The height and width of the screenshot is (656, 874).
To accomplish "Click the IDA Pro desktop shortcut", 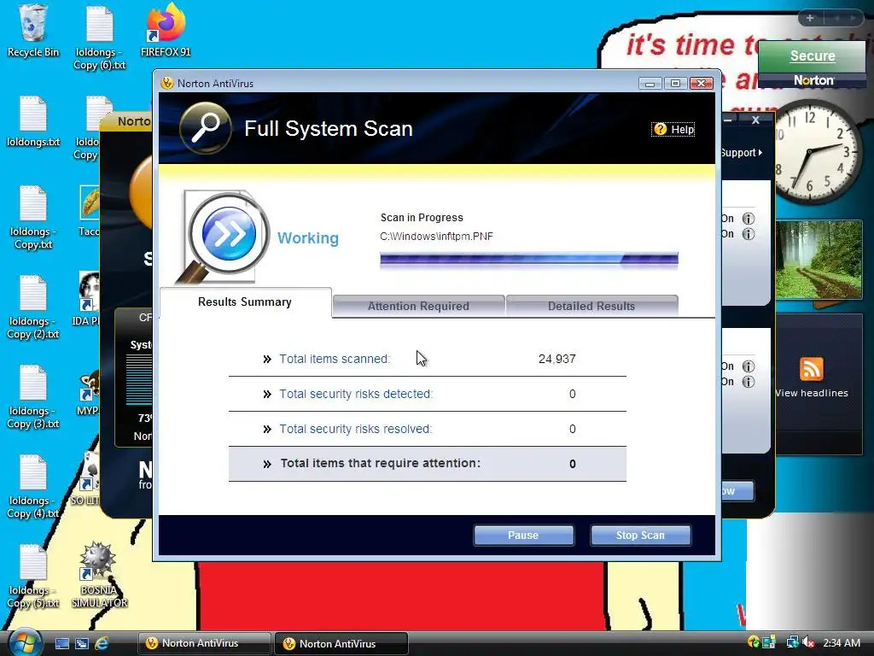I will pos(88,299).
